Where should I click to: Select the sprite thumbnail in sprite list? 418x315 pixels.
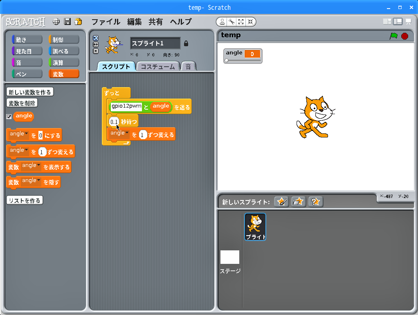pyautogui.click(x=255, y=227)
